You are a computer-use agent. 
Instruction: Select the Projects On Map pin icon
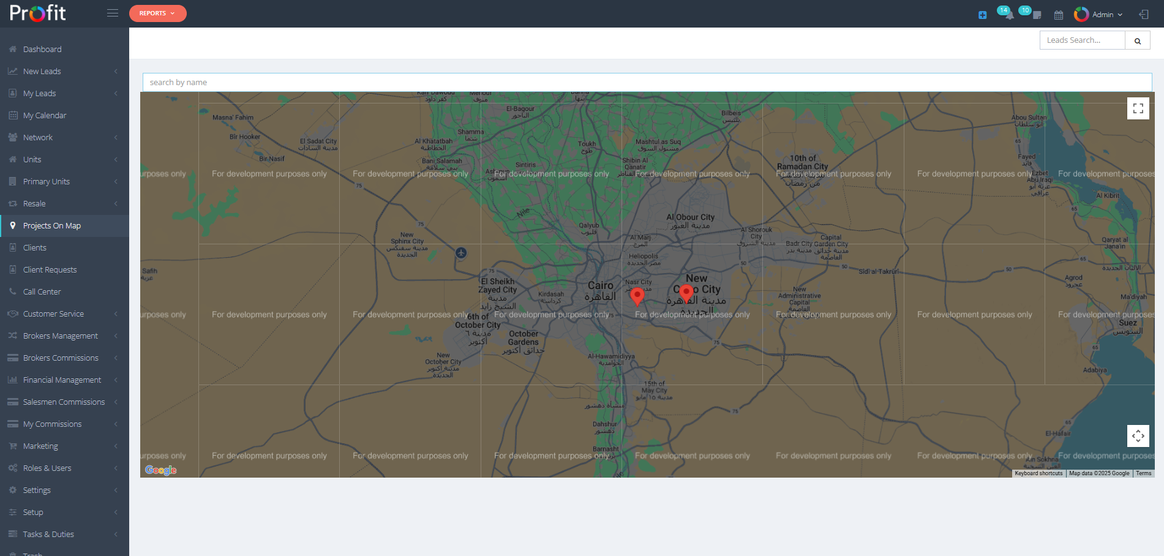13,225
